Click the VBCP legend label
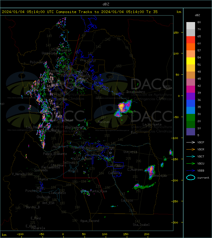Viewport: 212px width, 238px height. tap(201, 142)
